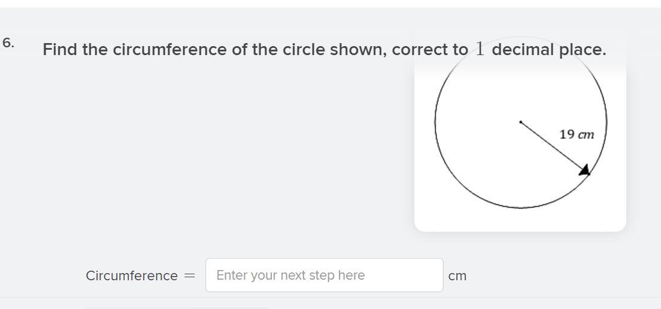Click the equals sign before the input
Viewport: 661px width, 309px height.
190,276
